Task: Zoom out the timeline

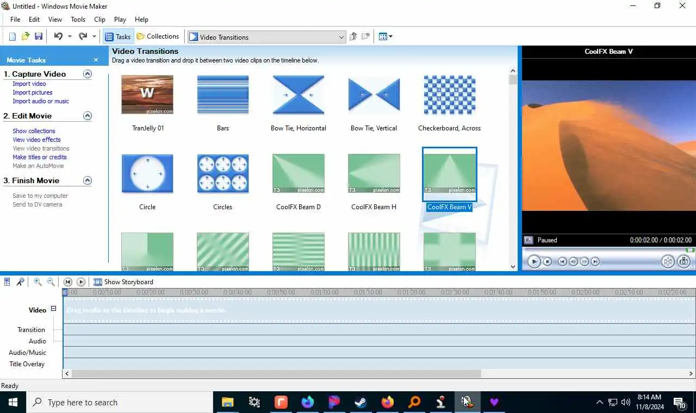Action: pyautogui.click(x=51, y=281)
